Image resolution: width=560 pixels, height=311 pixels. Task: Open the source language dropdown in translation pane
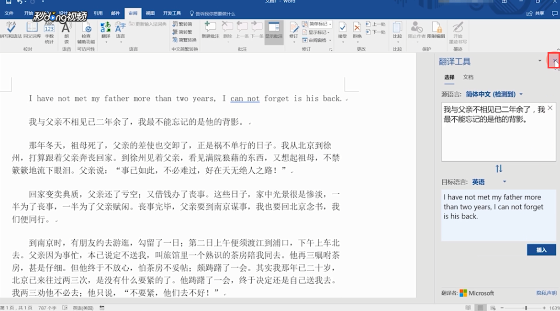coord(521,94)
